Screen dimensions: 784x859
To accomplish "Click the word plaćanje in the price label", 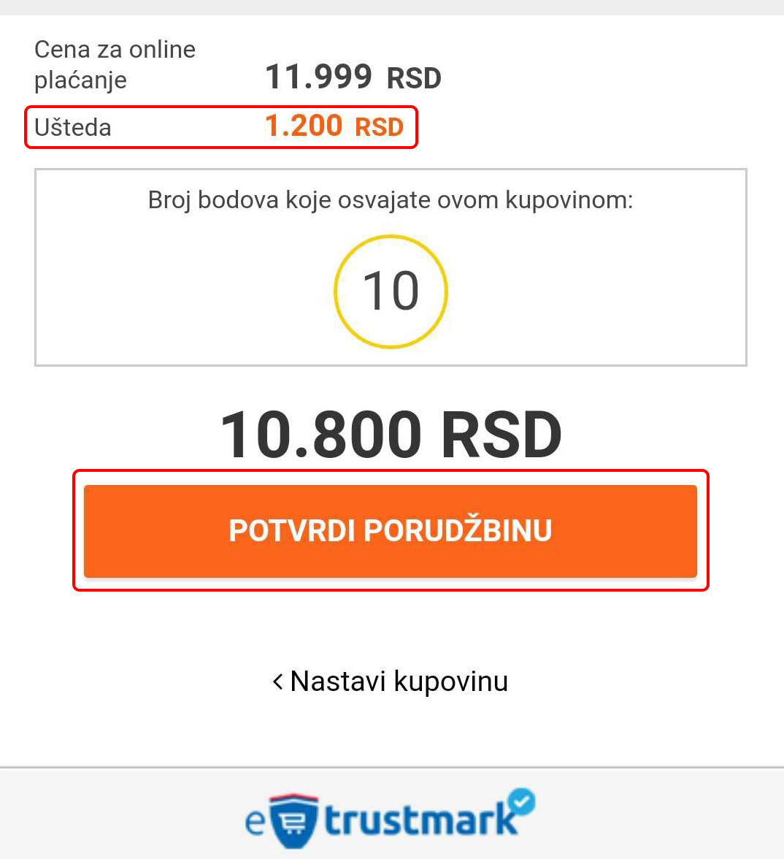I will [x=80, y=80].
